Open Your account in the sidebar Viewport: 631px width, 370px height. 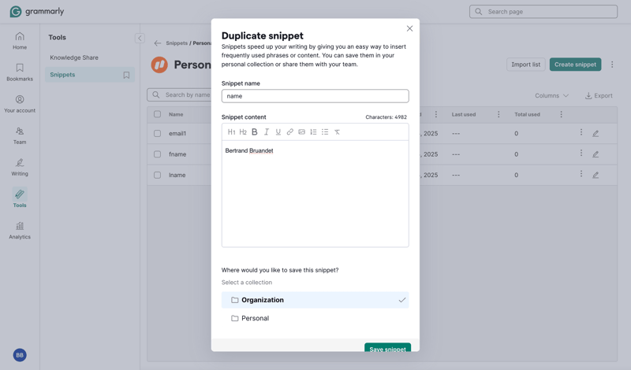tap(20, 104)
